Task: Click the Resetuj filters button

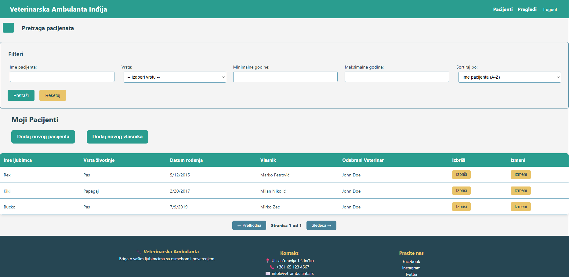Action: [x=53, y=95]
